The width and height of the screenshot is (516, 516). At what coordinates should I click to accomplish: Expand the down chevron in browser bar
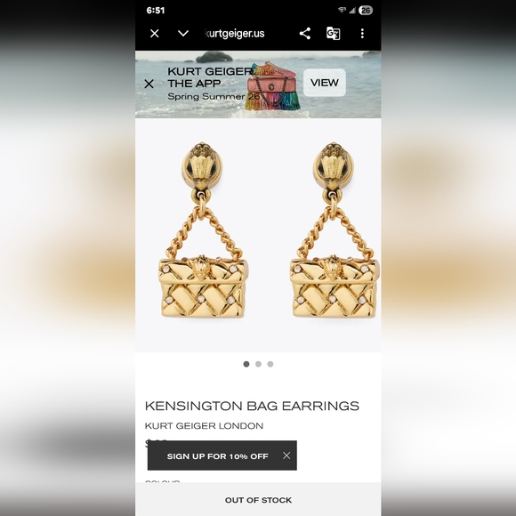click(183, 33)
